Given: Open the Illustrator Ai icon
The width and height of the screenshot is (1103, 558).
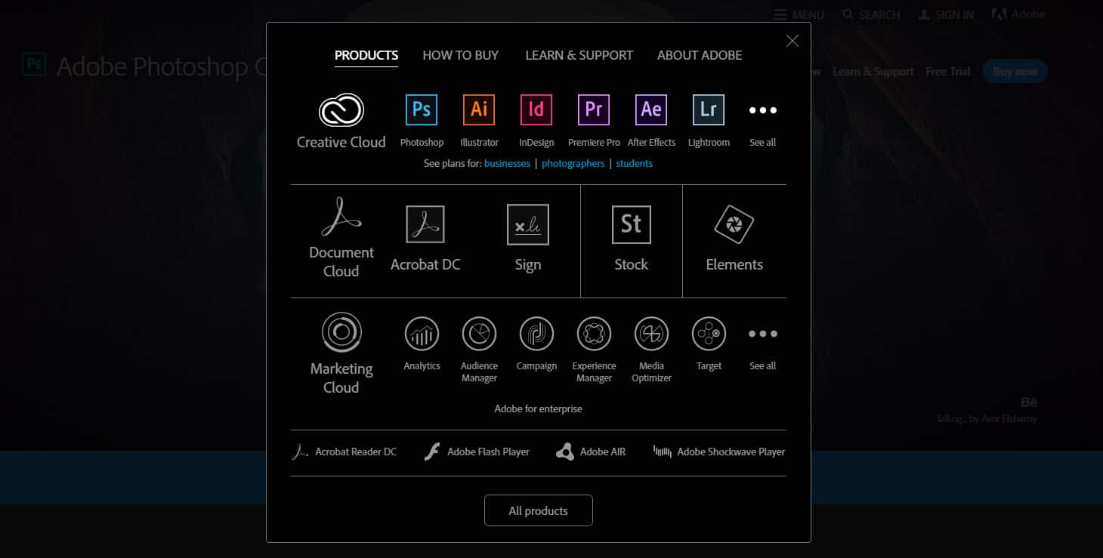Looking at the screenshot, I should coord(479,110).
